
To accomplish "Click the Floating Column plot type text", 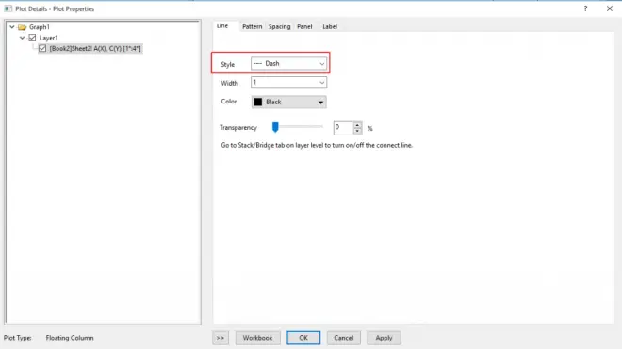I will point(70,338).
